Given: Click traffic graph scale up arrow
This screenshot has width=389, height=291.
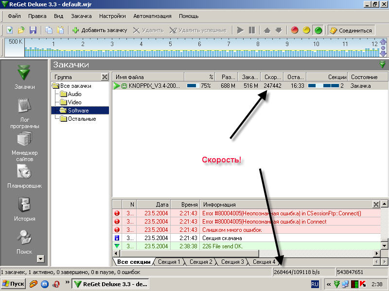Looking at the screenshot, I should [x=383, y=42].
